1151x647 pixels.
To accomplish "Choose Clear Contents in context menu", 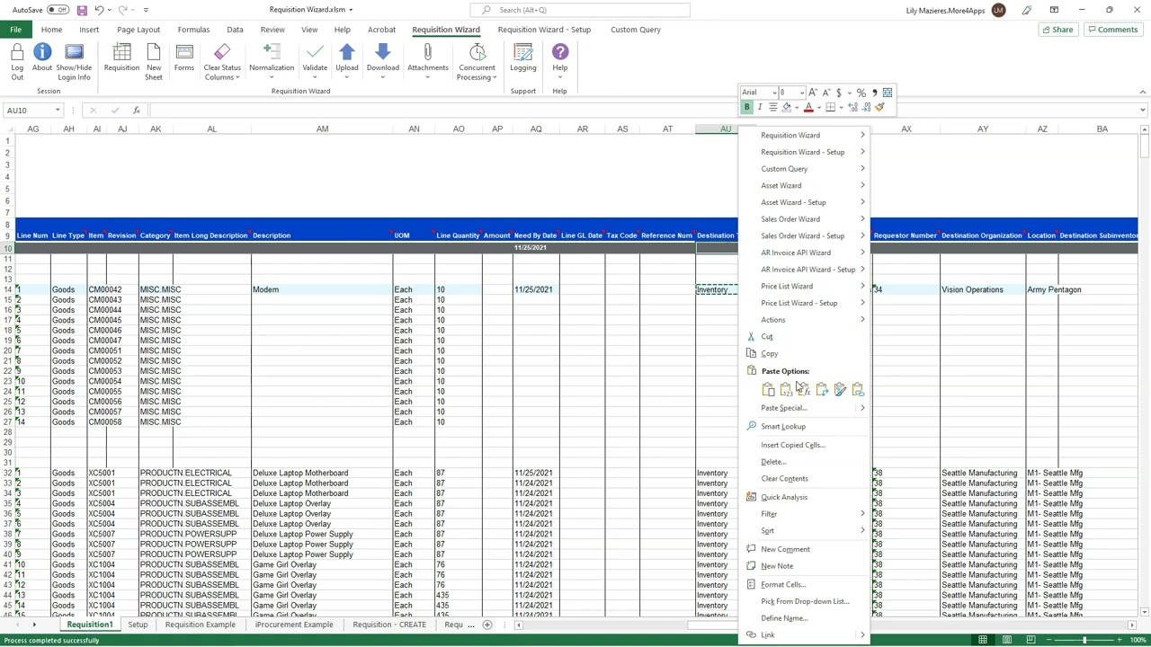I will (805, 478).
